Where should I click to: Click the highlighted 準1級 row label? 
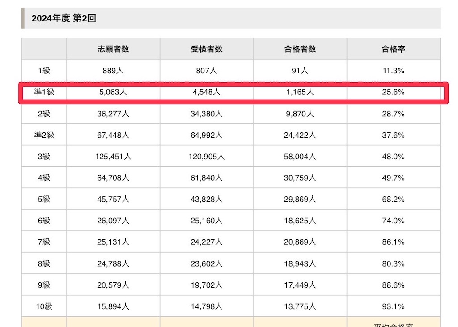click(x=44, y=92)
